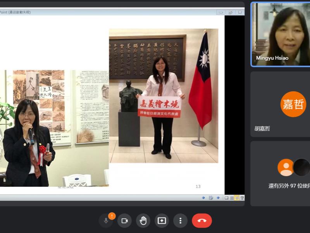The image size is (310, 233).
Task: Minimize the PowerPoint window
Action: click(x=221, y=12)
